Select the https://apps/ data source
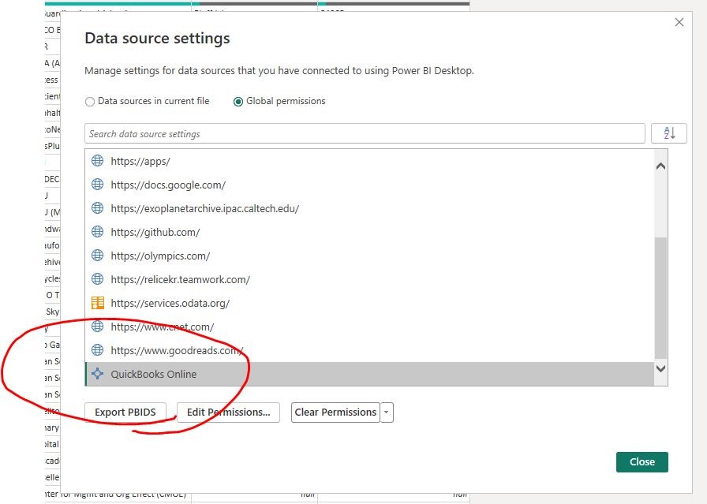 point(369,161)
